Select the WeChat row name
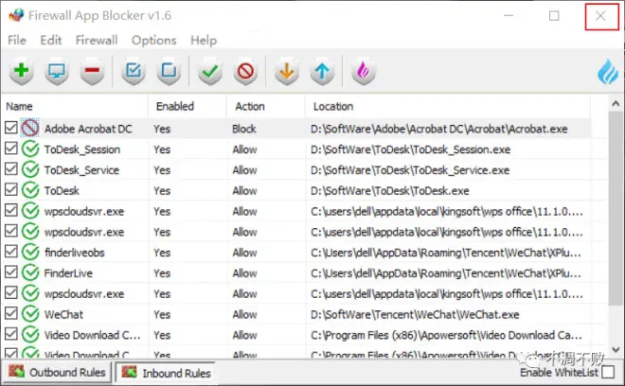This screenshot has height=386, width=625. [x=63, y=314]
